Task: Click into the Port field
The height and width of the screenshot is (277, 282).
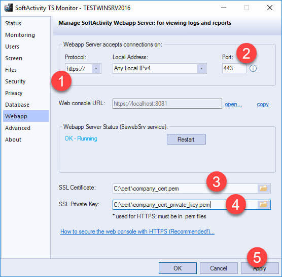Action: coord(234,68)
